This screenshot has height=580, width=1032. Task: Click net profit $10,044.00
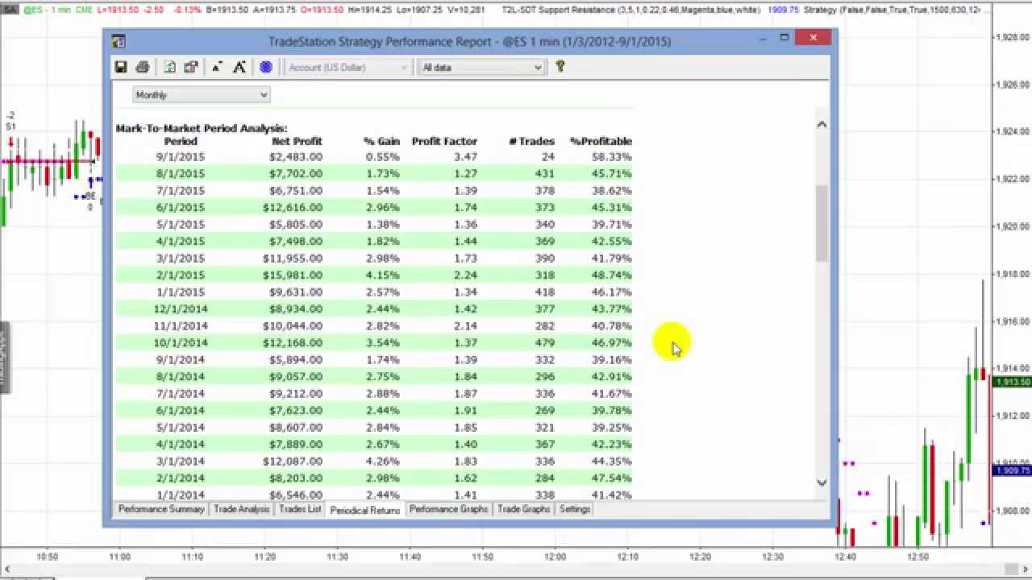coord(293,326)
